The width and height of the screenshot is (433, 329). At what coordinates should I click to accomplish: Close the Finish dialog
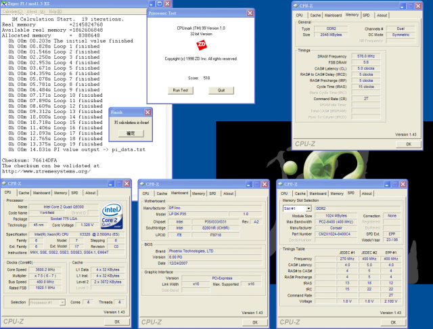click(x=147, y=112)
